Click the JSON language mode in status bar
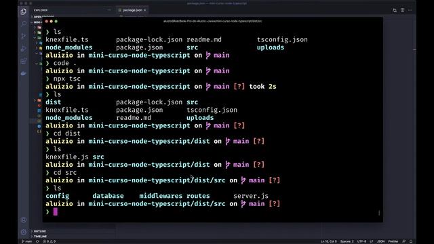 (381, 241)
